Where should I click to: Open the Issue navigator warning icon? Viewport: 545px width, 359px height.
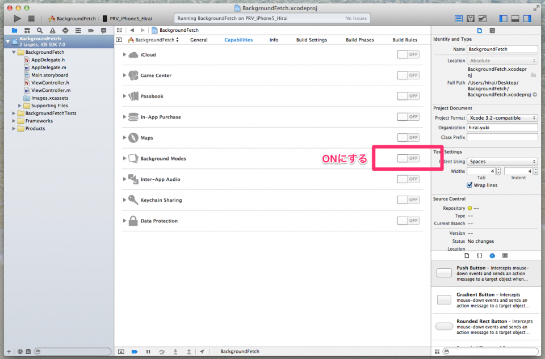53,31
